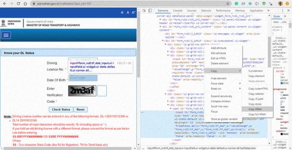
Task: Open the browser home page
Action: coord(25,3)
